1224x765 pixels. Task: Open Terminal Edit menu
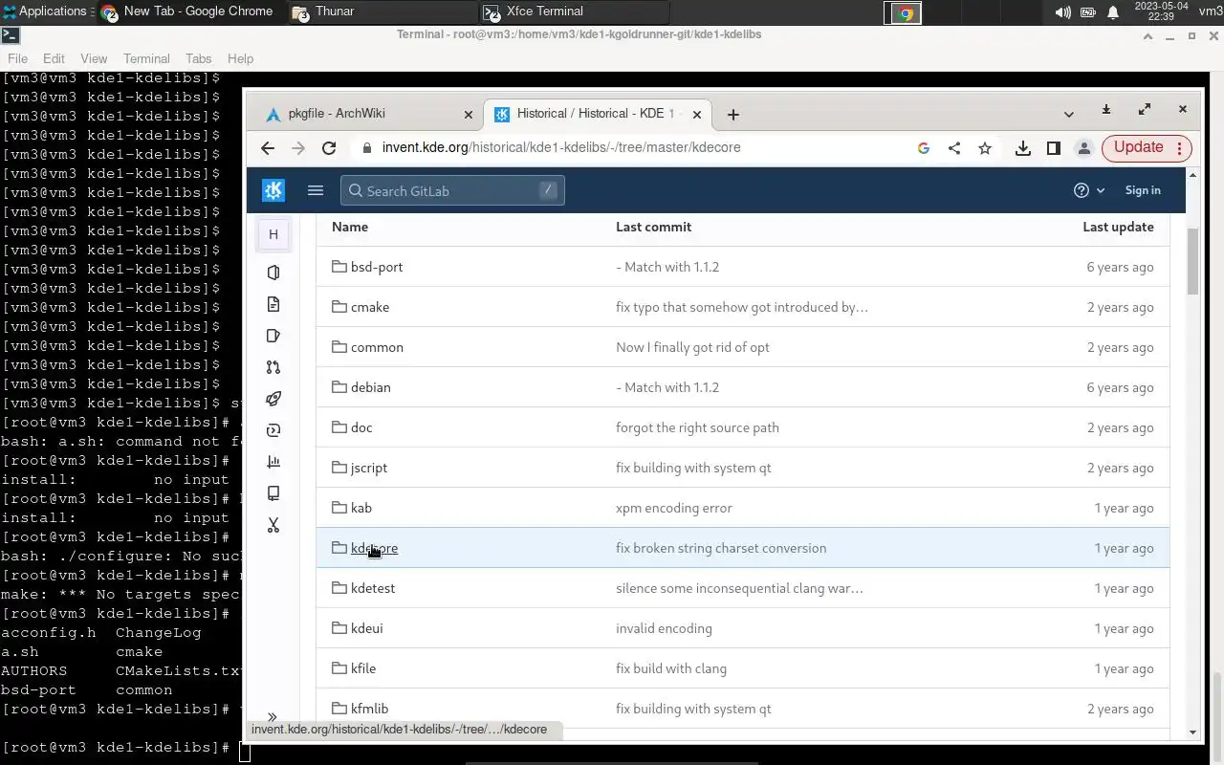(x=54, y=58)
